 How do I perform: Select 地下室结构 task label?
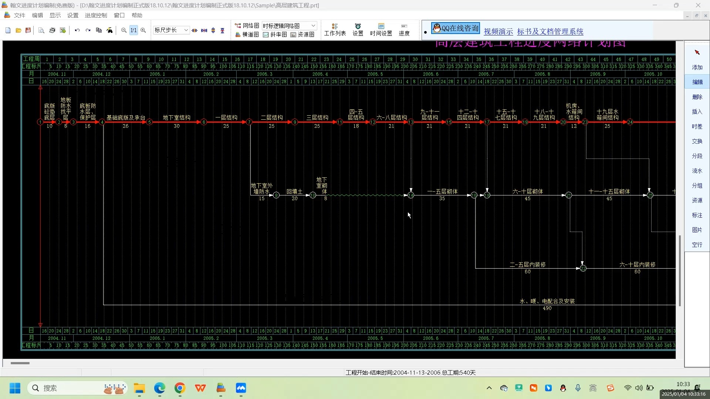[176, 117]
